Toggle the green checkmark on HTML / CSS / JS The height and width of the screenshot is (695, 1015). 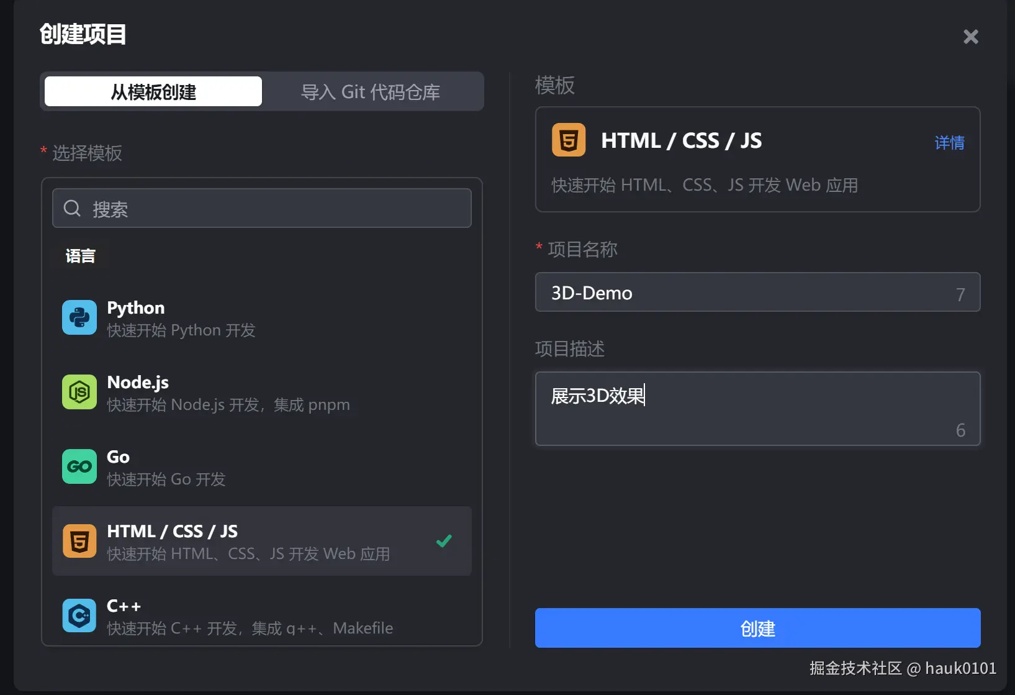(443, 540)
